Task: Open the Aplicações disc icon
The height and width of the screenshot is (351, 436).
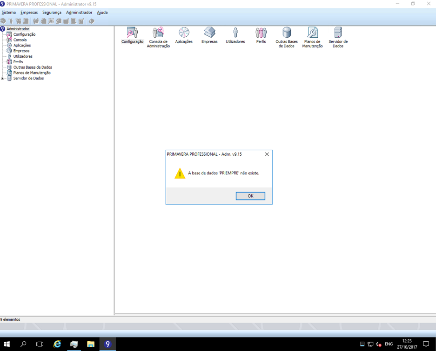Action: point(184,35)
